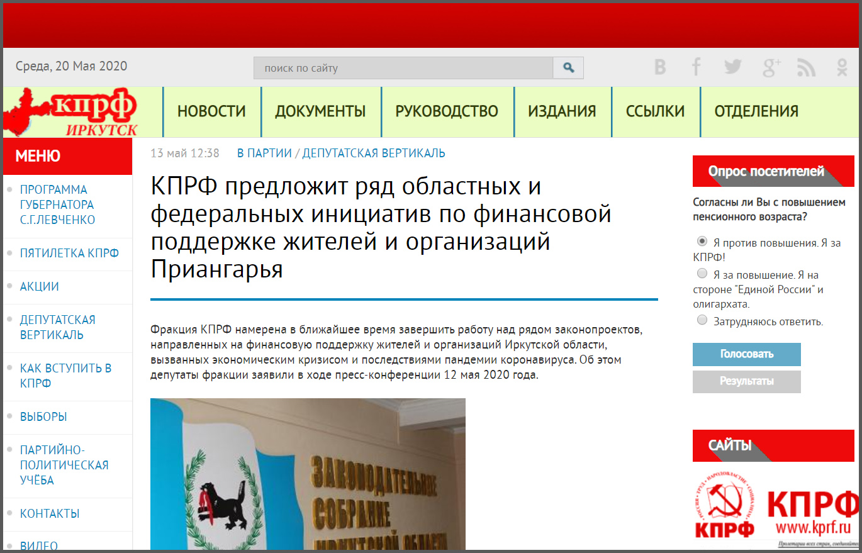Open the КОНТАКТЫ sidebar link

click(50, 514)
